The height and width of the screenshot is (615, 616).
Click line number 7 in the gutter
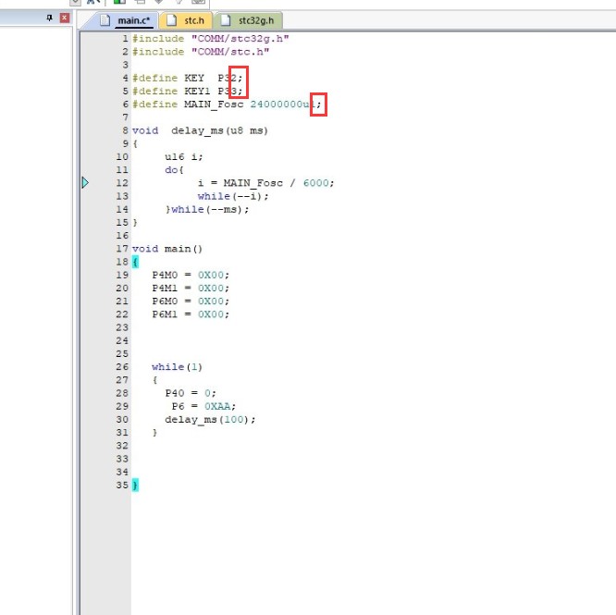click(x=125, y=117)
